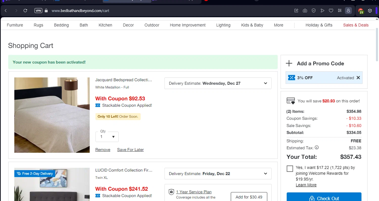Screen dimensions: 379x201
Task: Open Jacquard Bedspread Collection product title
Action: (x=124, y=80)
